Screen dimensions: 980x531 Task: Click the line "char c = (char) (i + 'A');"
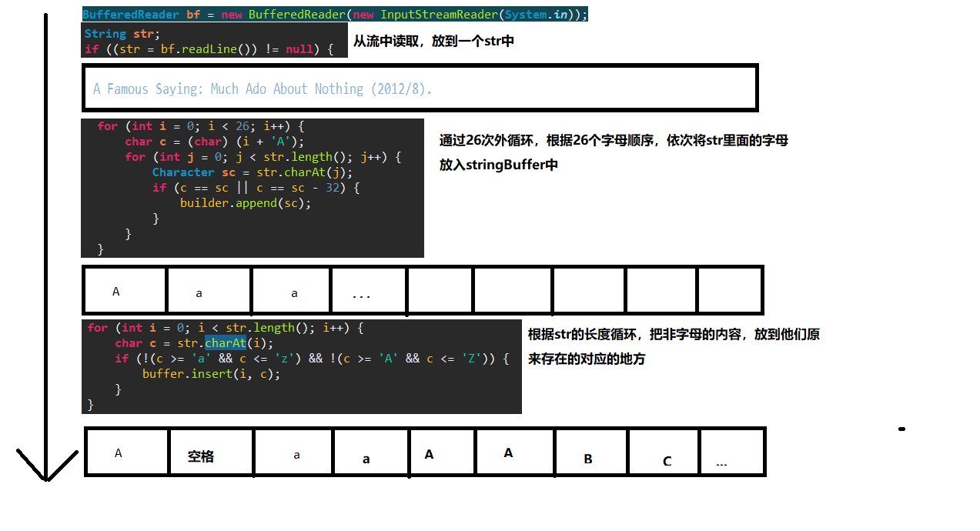click(215, 142)
